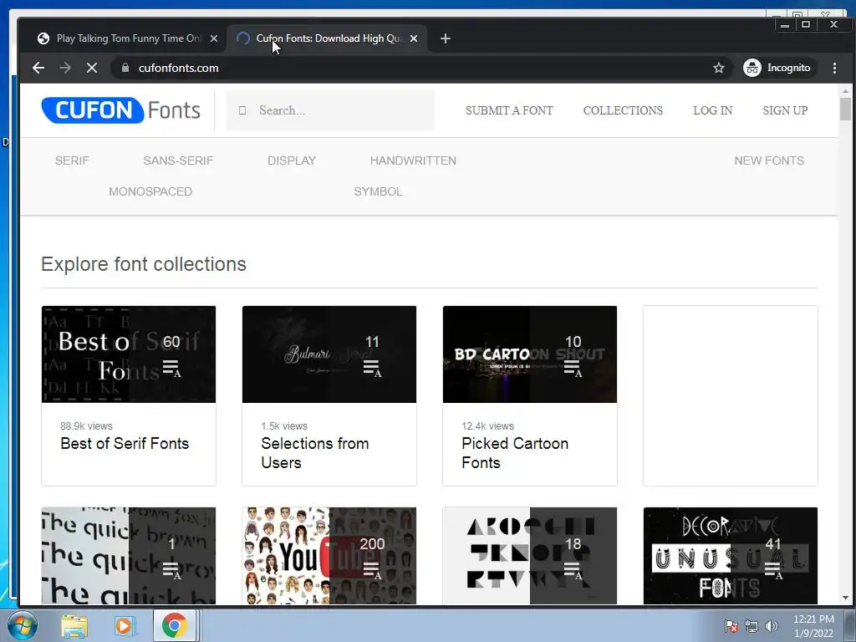Screen dimensions: 856x642
Task: Click font list icon under count 10
Action: 573,369
